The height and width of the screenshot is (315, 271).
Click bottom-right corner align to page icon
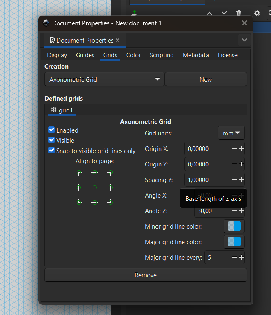point(110,202)
